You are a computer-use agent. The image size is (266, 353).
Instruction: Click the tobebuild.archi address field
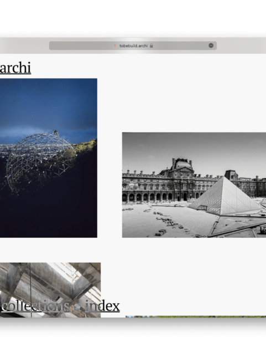pyautogui.click(x=133, y=45)
